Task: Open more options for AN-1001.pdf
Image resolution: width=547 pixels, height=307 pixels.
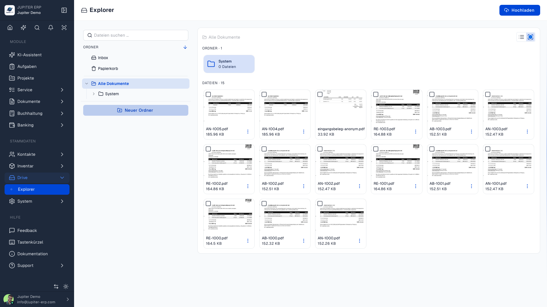Action: click(x=527, y=186)
